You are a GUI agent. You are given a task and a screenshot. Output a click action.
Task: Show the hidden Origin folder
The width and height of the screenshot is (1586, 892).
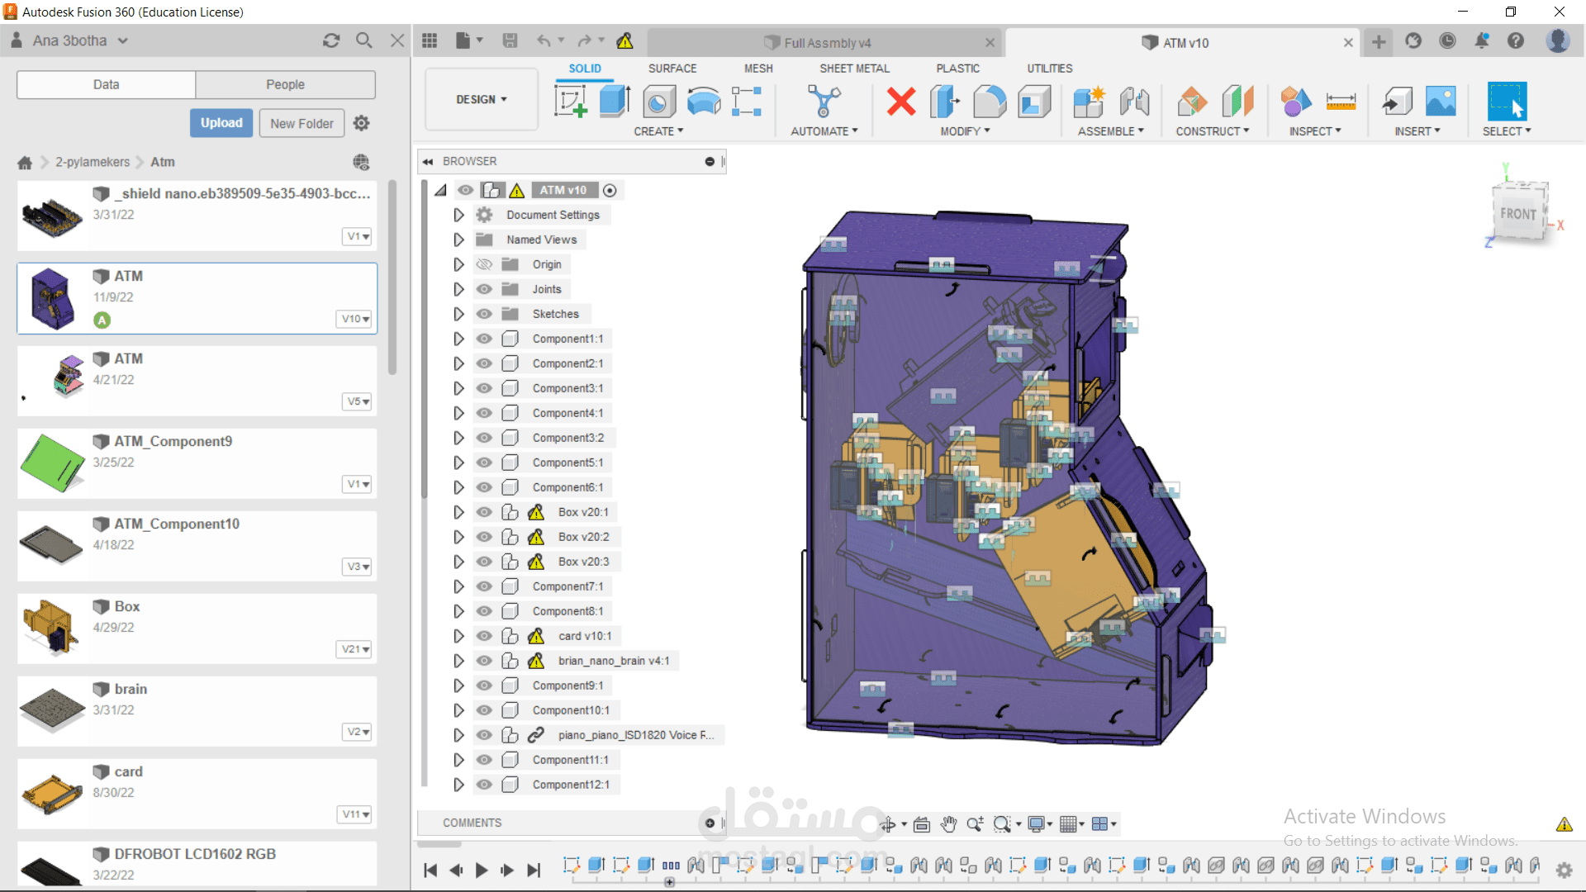tap(485, 264)
